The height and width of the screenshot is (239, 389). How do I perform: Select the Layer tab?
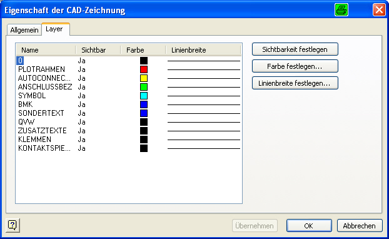pyautogui.click(x=56, y=29)
